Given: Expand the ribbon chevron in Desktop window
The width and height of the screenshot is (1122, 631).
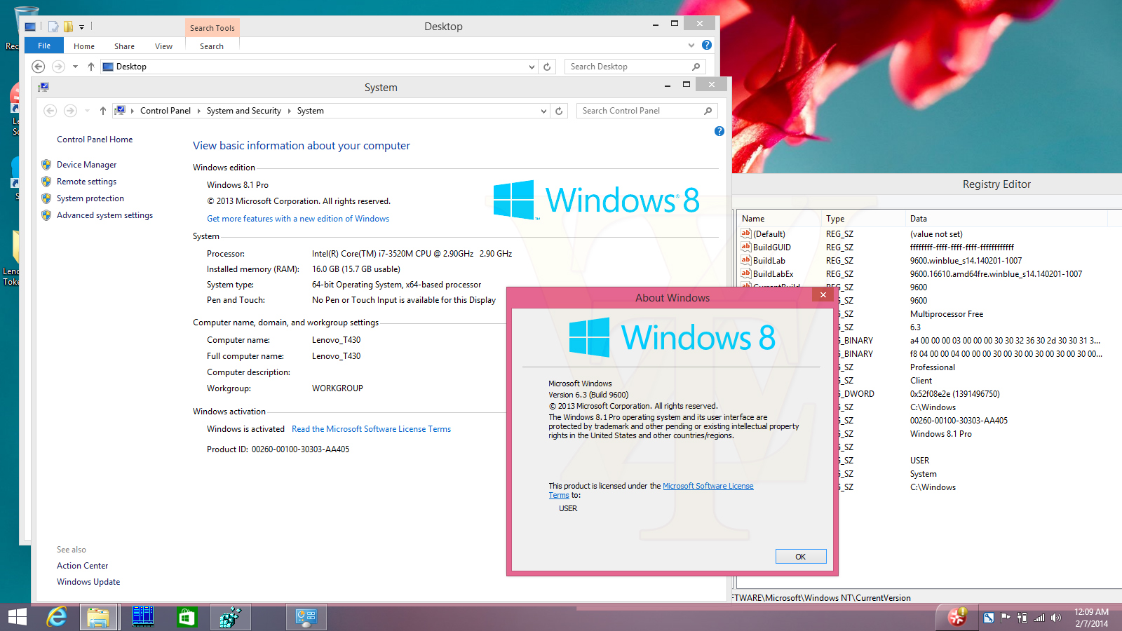Looking at the screenshot, I should point(691,45).
